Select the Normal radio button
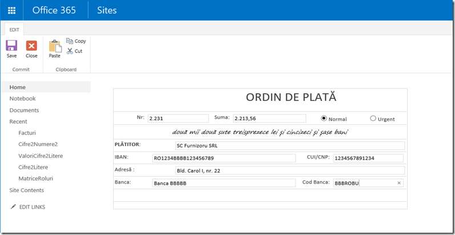455x235 pixels. pos(324,119)
